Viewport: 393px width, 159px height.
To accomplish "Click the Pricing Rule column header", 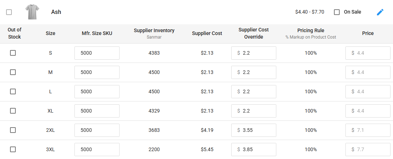I will 310,31.
